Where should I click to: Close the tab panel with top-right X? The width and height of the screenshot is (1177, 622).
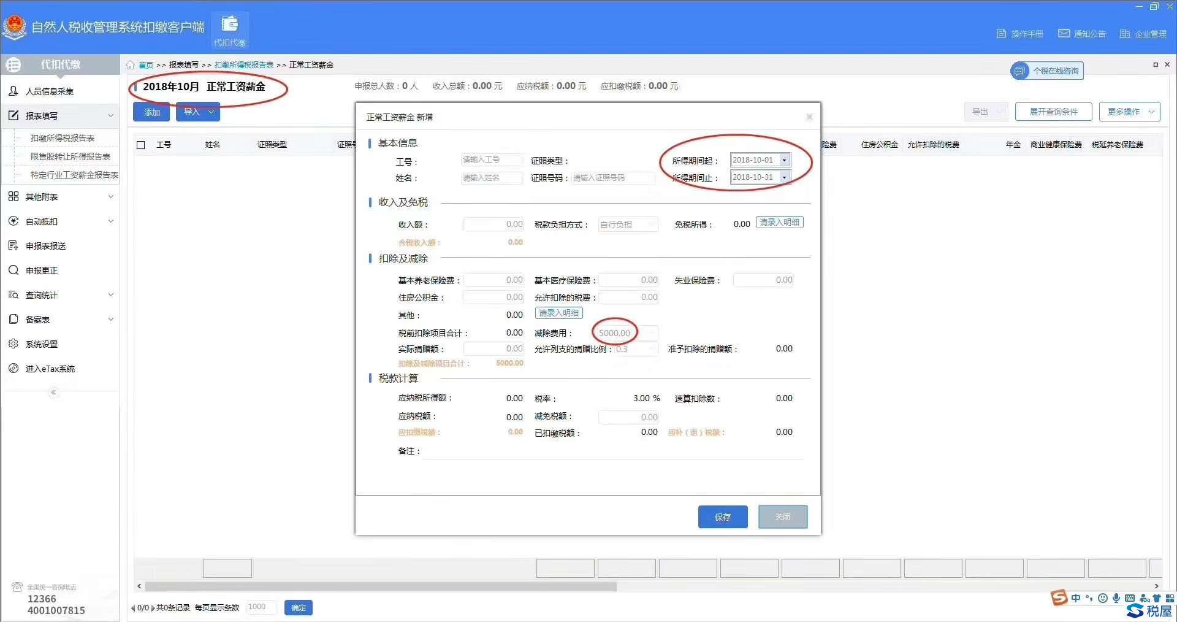pyautogui.click(x=1167, y=64)
